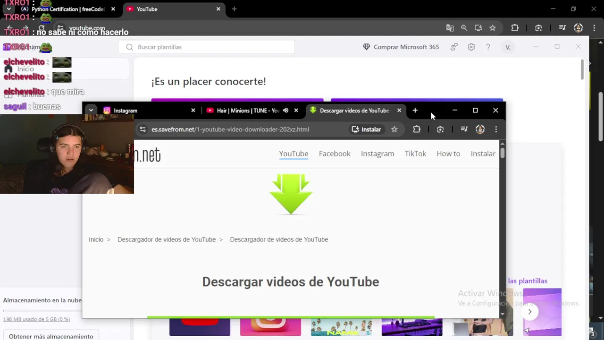Select the Descargar videos de YouTube tab
The width and height of the screenshot is (604, 340).
click(354, 110)
